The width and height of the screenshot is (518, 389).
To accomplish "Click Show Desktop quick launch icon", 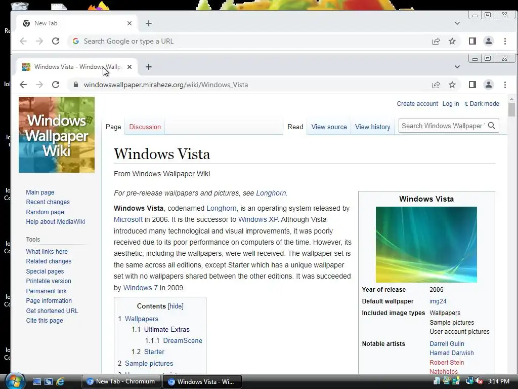I will coord(36,382).
